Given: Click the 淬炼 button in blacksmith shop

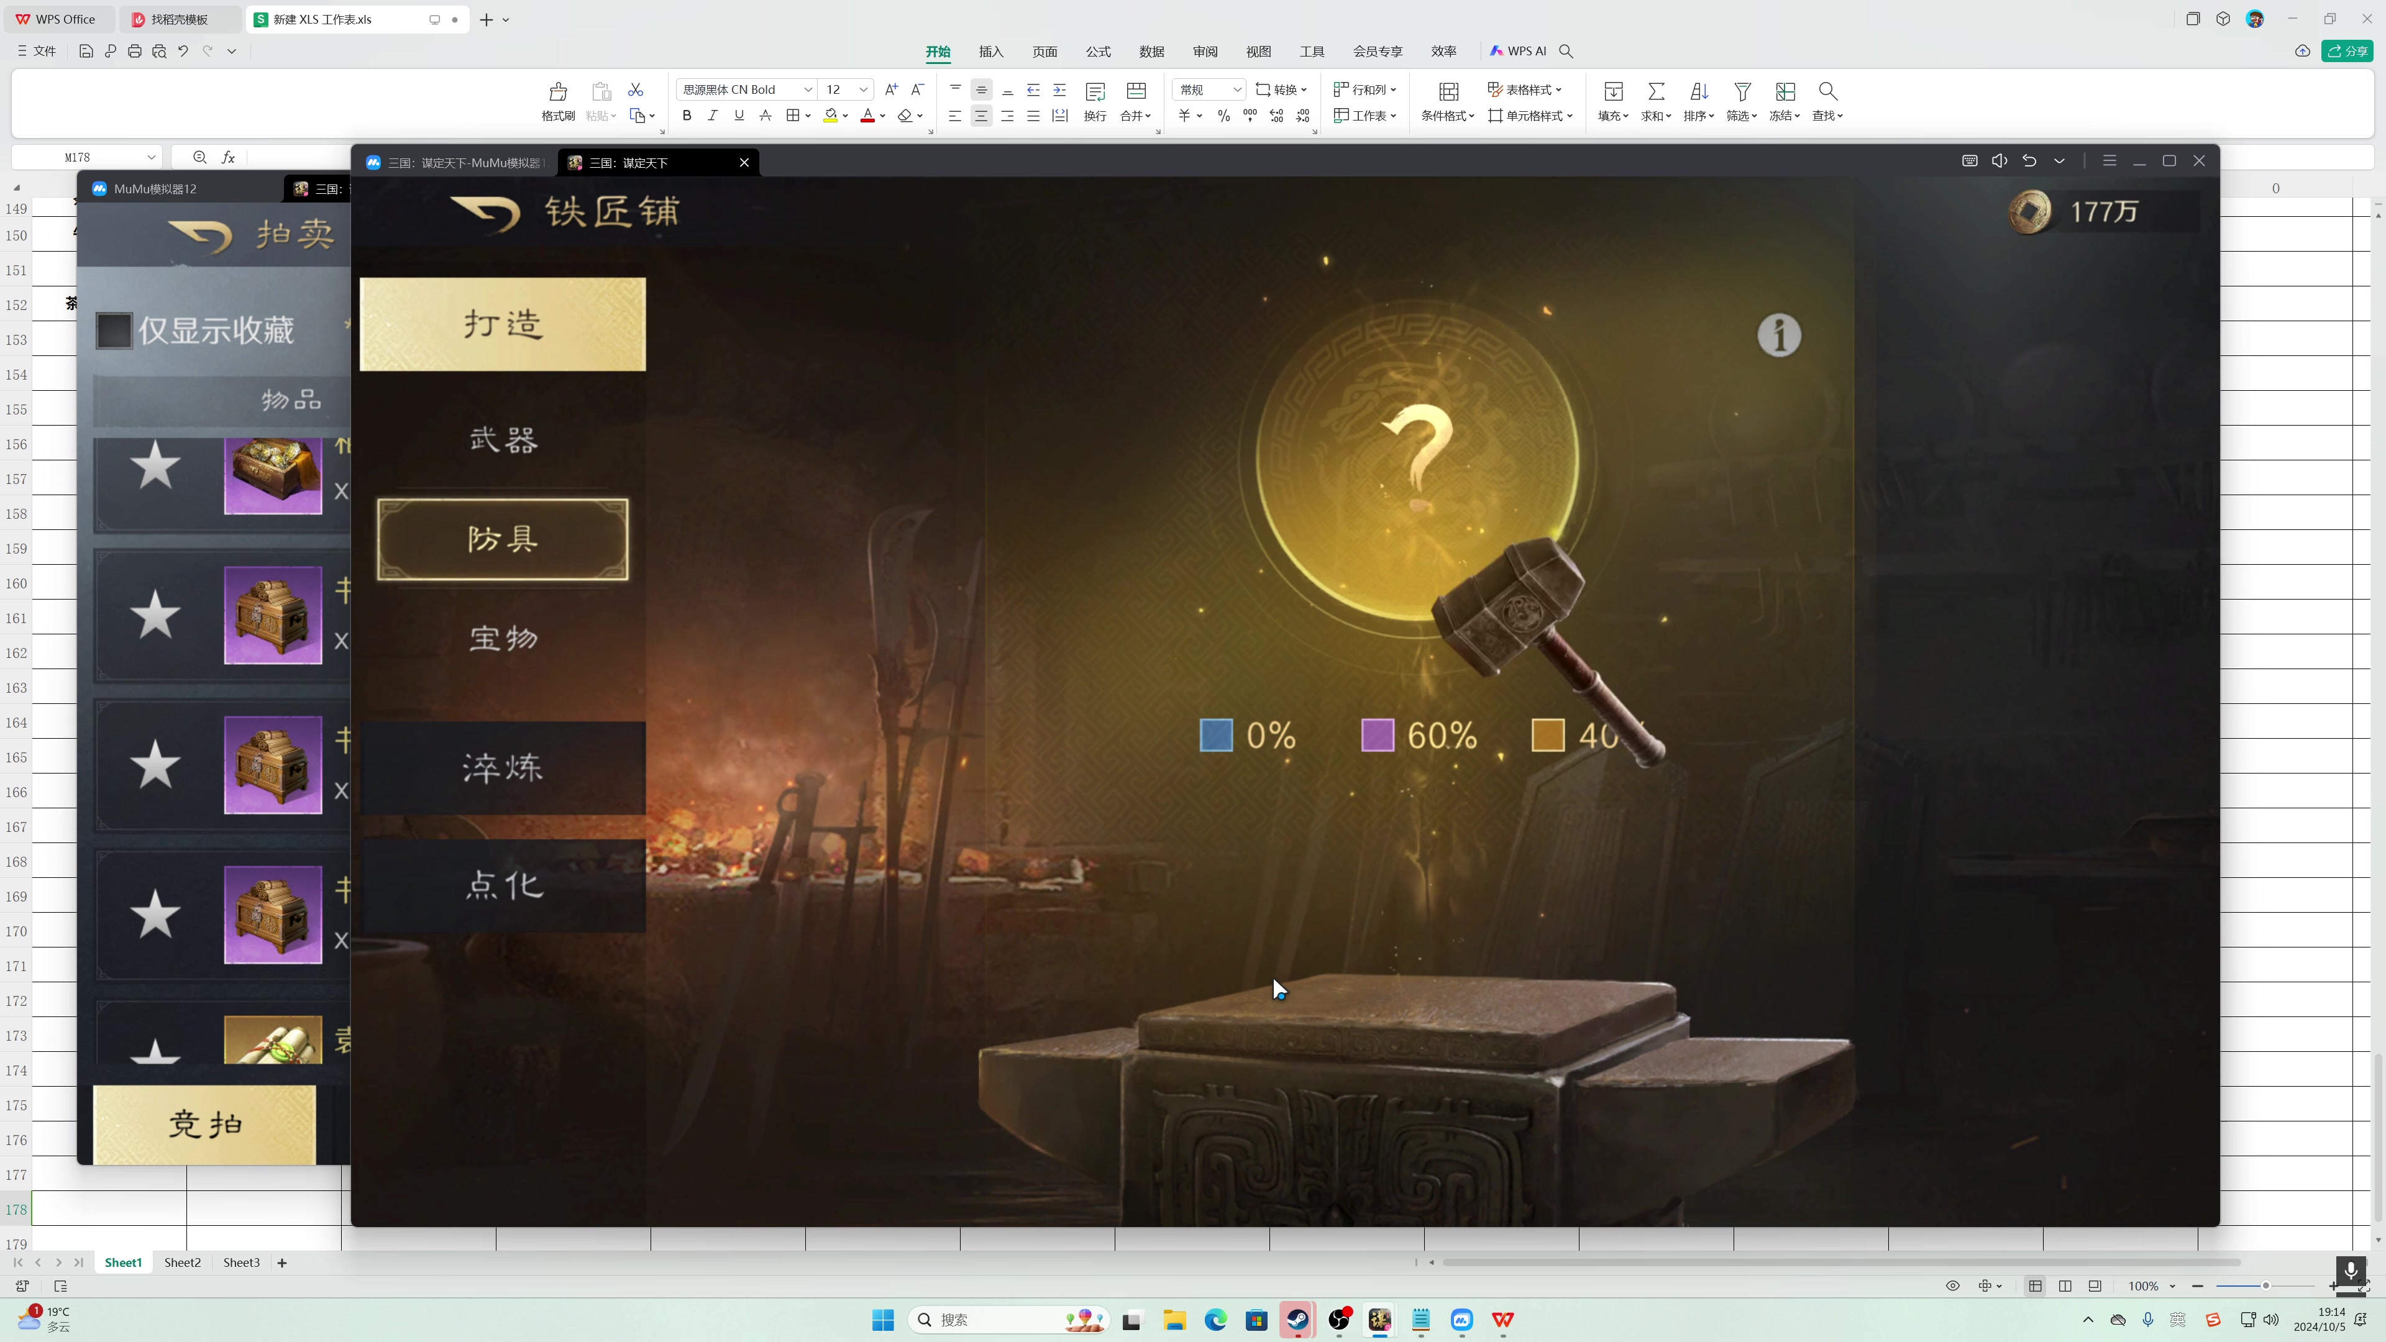Looking at the screenshot, I should point(503,768).
